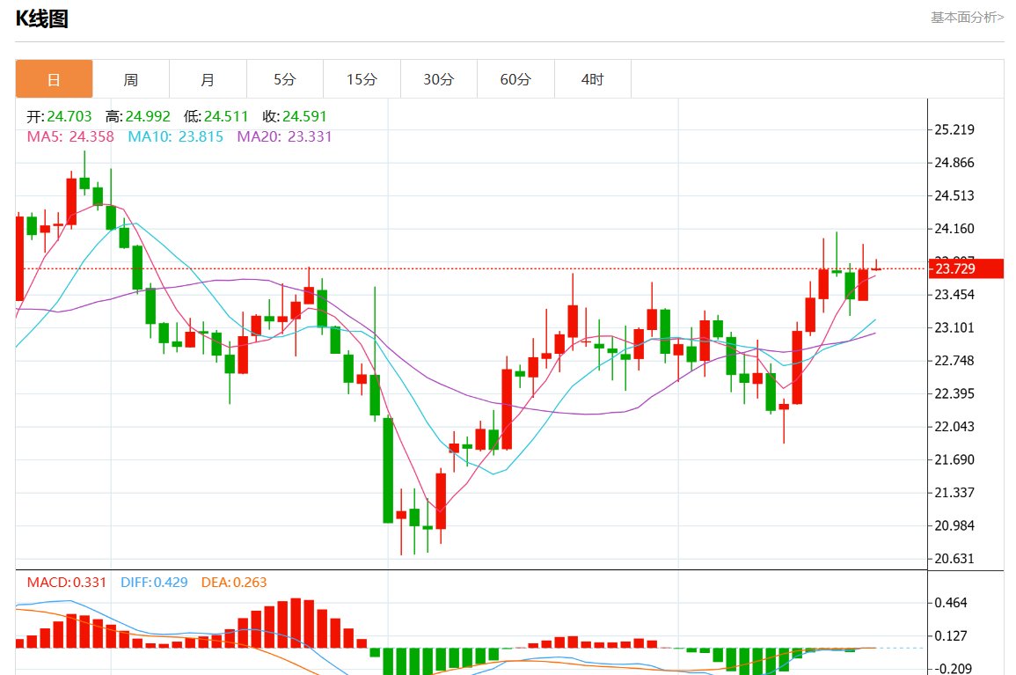
Task: Click the 23.101 price axis label
Action: 954,328
